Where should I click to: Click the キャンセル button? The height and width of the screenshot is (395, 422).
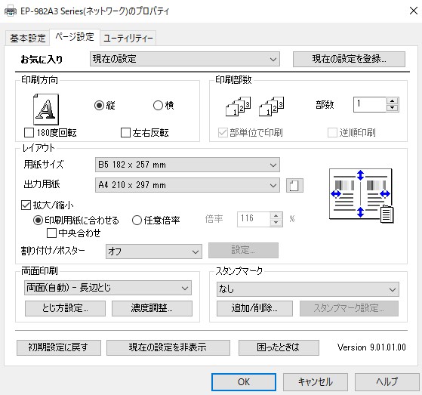[x=315, y=382]
